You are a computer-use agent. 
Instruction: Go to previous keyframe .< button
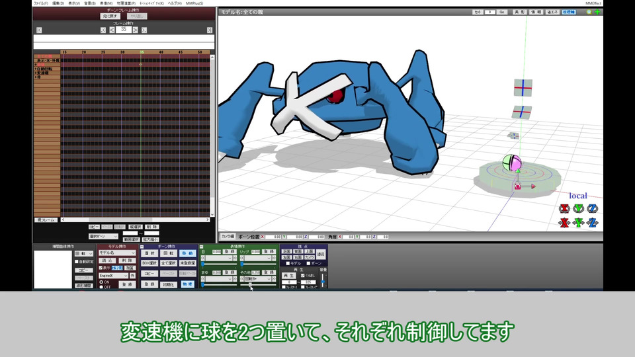[x=103, y=30]
